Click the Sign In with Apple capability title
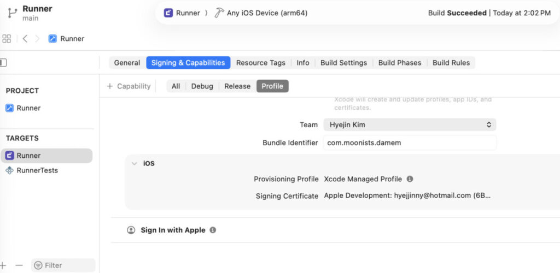The width and height of the screenshot is (560, 273). [173, 230]
